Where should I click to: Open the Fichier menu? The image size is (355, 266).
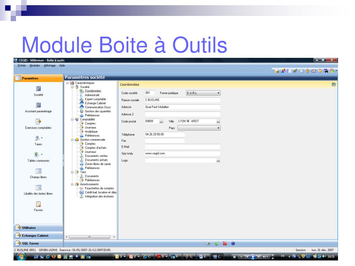coord(22,65)
